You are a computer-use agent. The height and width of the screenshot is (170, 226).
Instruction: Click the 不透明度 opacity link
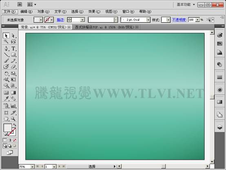point(179,20)
